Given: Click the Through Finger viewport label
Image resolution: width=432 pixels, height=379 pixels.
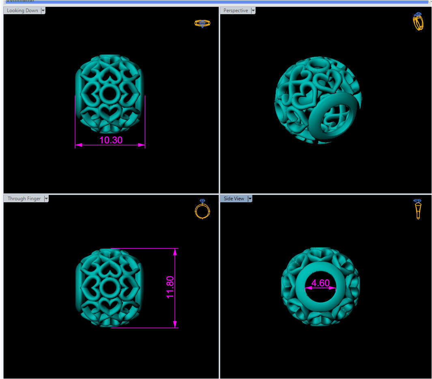Looking at the screenshot, I should pyautogui.click(x=24, y=199).
